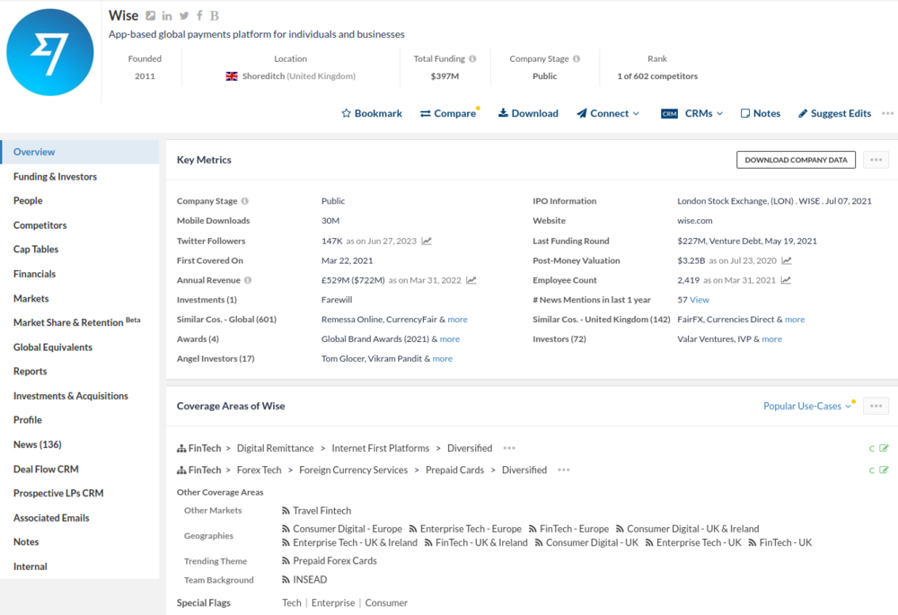
Task: Click the Total Funding info icon
Action: [472, 59]
